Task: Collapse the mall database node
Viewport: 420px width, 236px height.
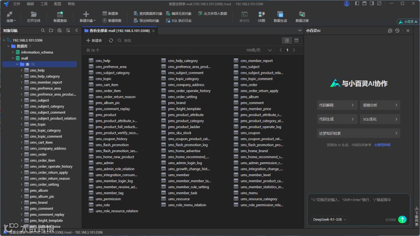Action: tap(12, 58)
